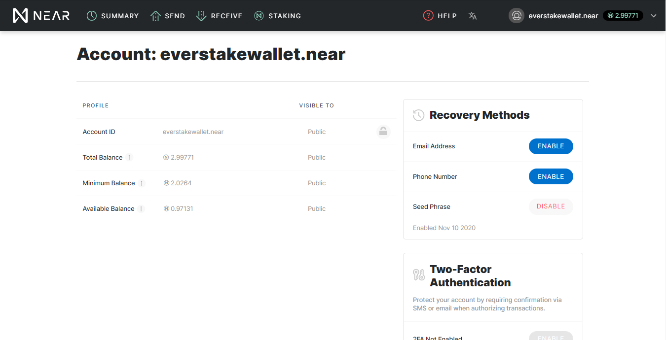This screenshot has height=340, width=666.
Task: Click the 2.99771 balance badge
Action: 623,16
